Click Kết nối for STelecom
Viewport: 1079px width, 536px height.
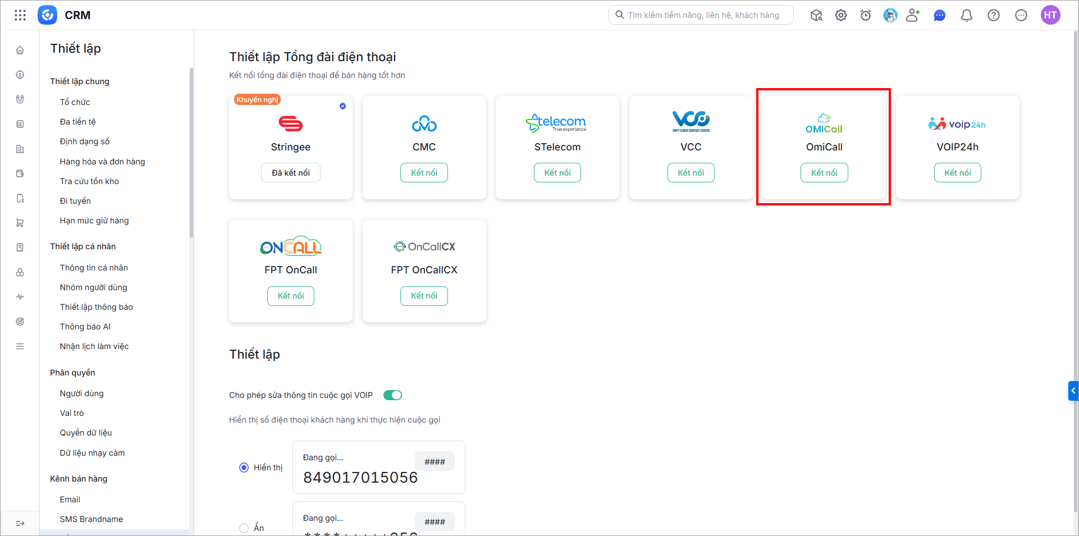[x=557, y=173]
